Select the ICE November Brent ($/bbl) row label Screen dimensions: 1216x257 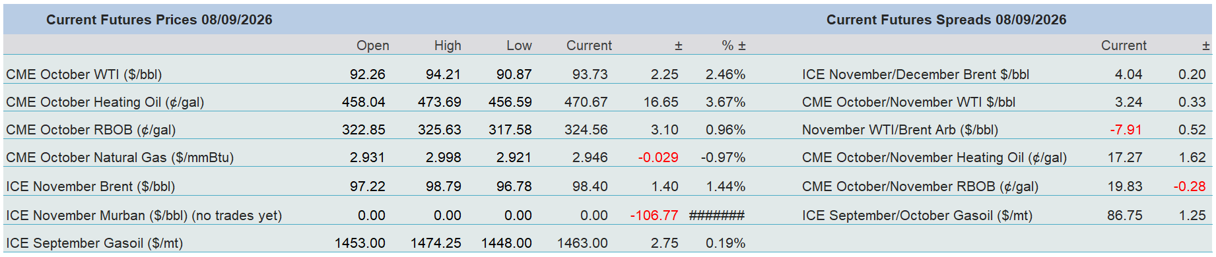pos(90,186)
